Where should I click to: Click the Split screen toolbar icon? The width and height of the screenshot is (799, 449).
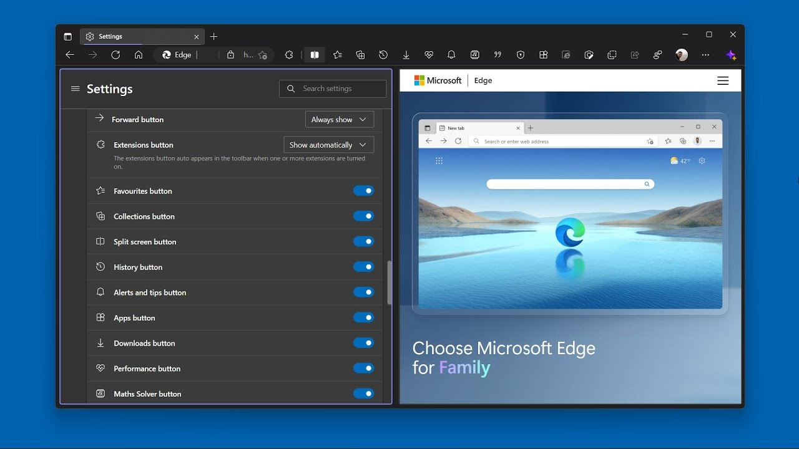pyautogui.click(x=315, y=55)
